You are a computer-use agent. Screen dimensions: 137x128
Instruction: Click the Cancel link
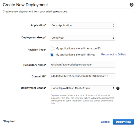point(105,122)
